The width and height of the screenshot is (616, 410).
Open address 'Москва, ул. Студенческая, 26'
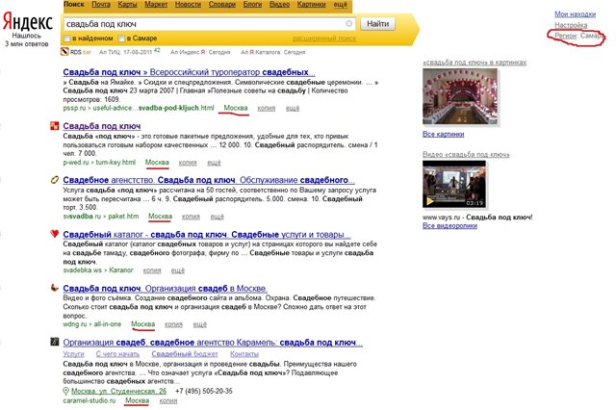coord(118,391)
